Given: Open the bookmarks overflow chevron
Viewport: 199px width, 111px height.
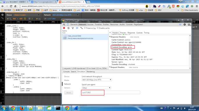Looking at the screenshot, I should coord(178,10).
